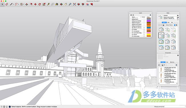Activate the Push/Pull tool
The width and height of the screenshot is (186, 108).
(27, 4)
